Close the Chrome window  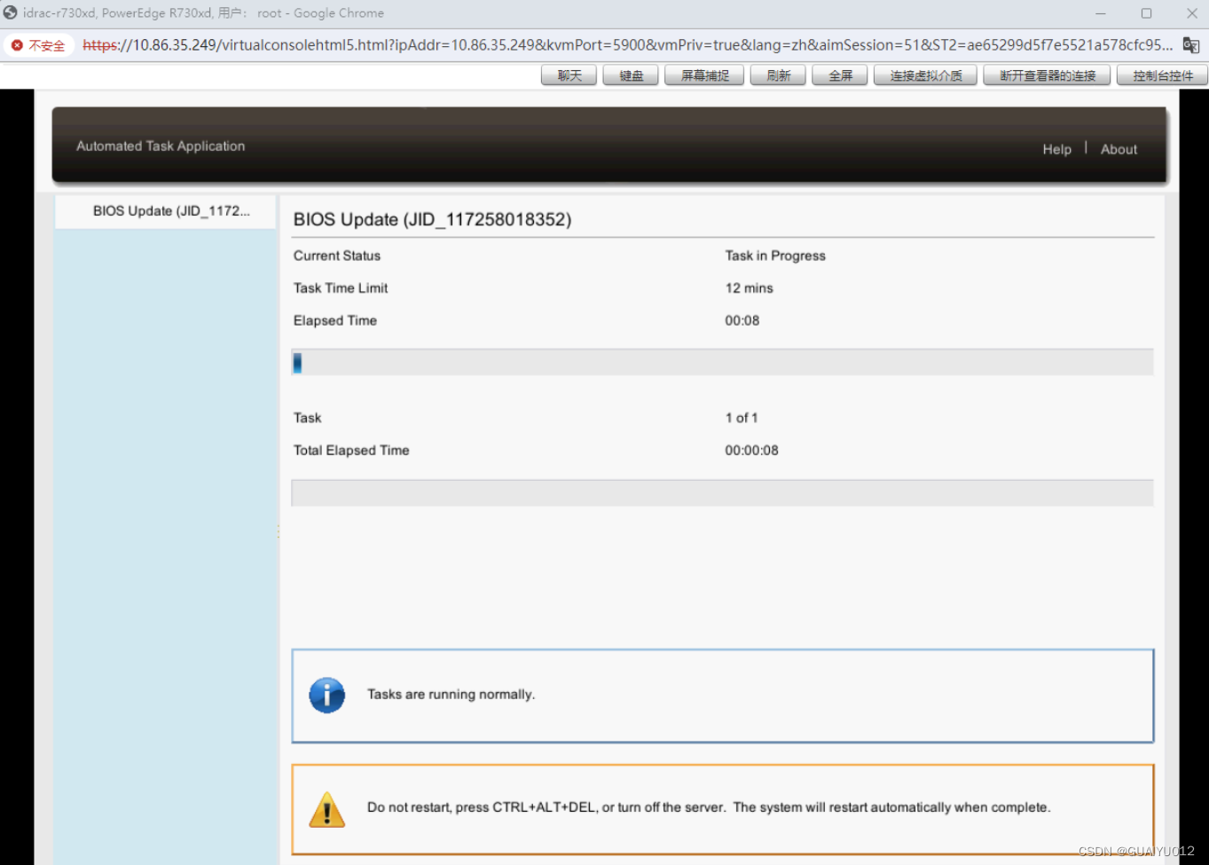pos(1191,13)
